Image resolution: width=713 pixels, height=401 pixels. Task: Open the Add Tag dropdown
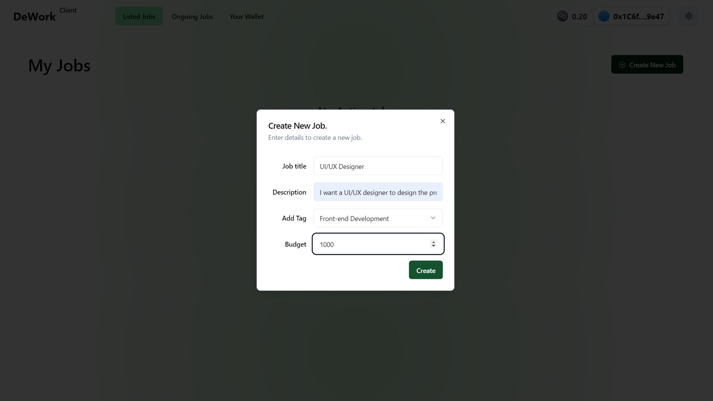[378, 218]
